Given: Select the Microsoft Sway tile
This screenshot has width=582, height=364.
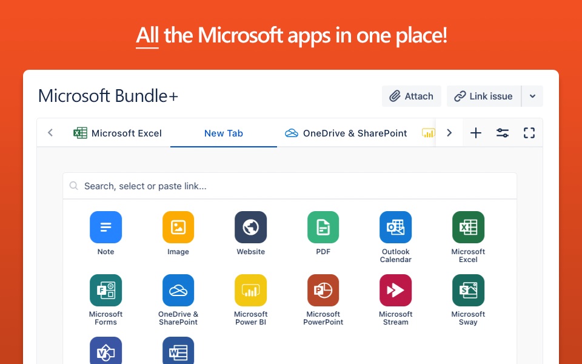Looking at the screenshot, I should [468, 291].
